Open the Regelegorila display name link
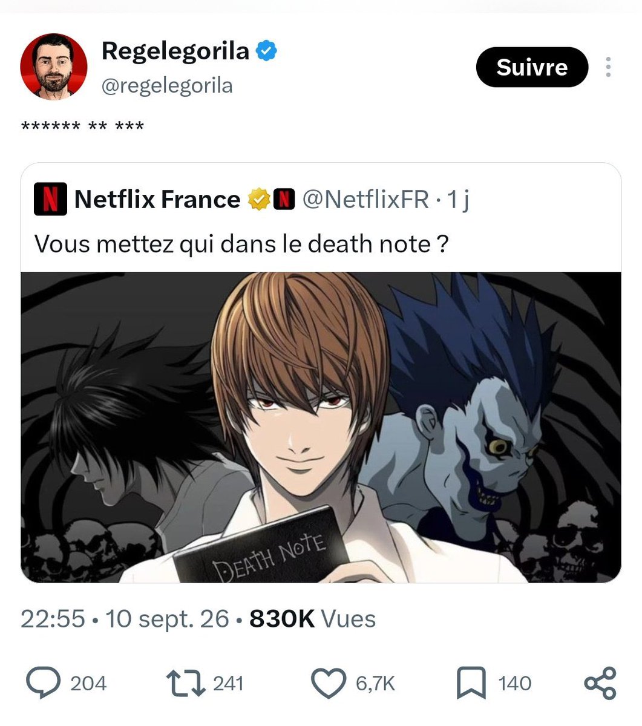 [175, 51]
